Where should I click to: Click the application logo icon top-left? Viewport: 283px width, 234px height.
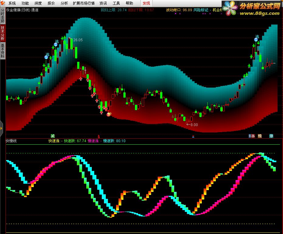click(x=3, y=3)
